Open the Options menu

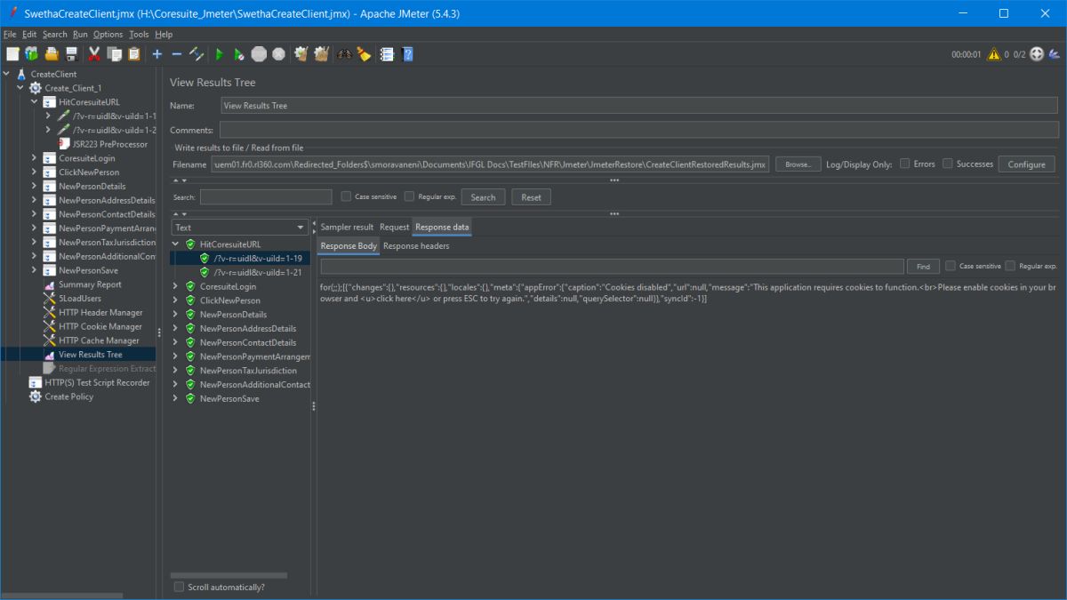click(108, 35)
